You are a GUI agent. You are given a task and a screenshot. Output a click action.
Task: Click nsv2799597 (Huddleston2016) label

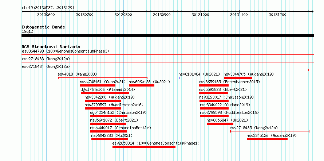coord(114,105)
